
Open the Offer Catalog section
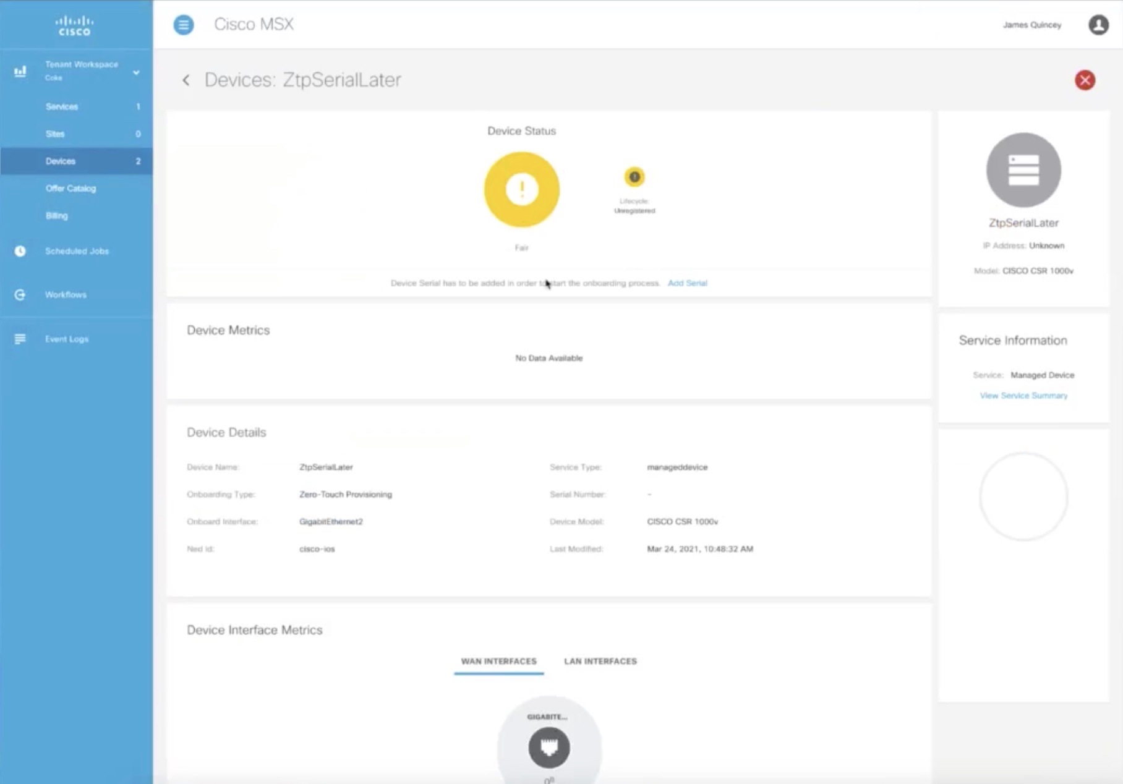tap(70, 188)
